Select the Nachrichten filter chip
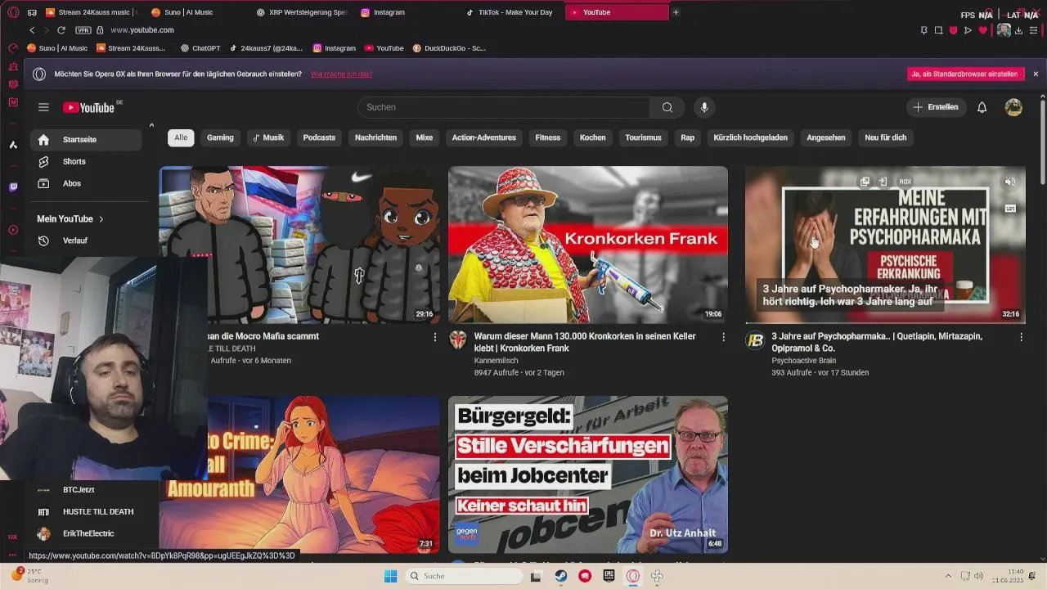 375,137
